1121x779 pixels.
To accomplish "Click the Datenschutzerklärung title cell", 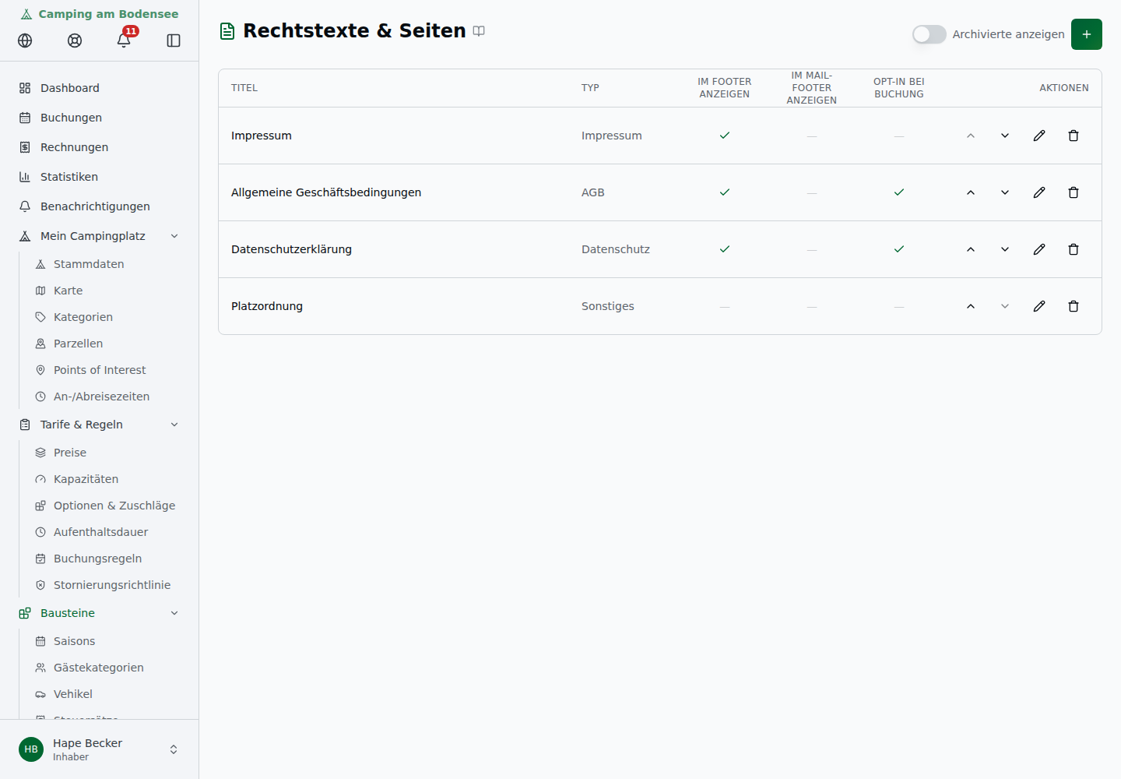I will click(291, 249).
